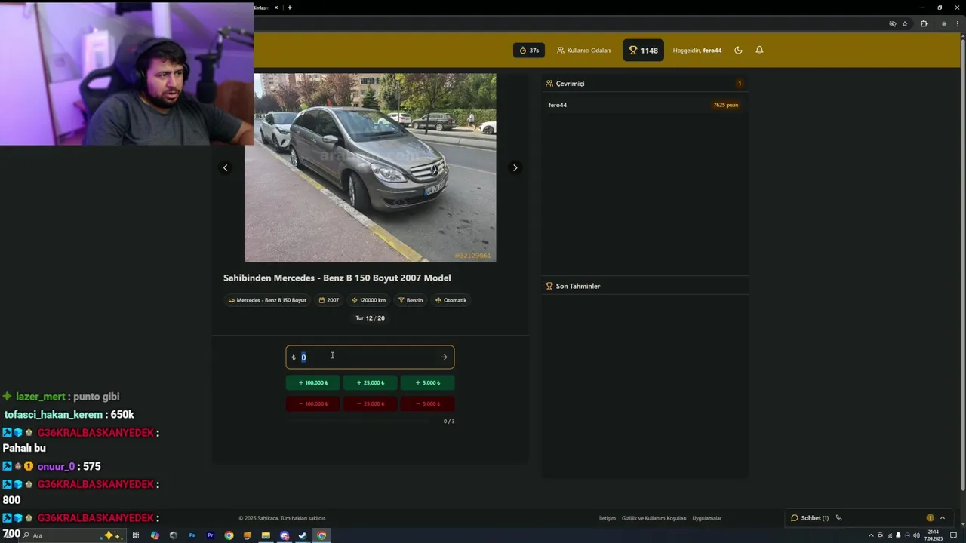
Task: Subtract 25.000 ₺ from the guess
Action: (370, 403)
